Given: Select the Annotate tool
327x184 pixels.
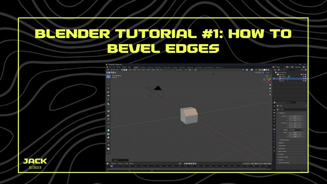Looking at the screenshot, I should tap(108, 100).
